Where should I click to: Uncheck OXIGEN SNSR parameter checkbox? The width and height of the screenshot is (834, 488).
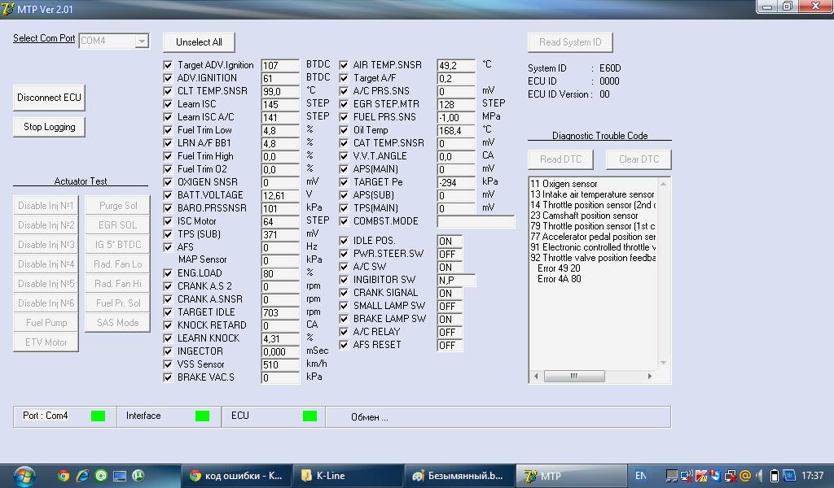[168, 182]
